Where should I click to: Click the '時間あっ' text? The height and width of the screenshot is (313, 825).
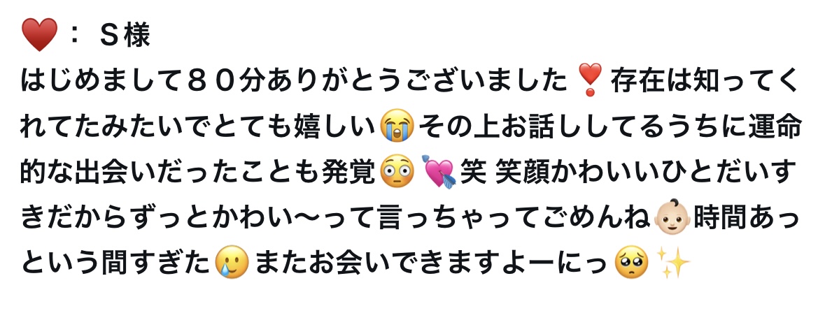click(746, 217)
